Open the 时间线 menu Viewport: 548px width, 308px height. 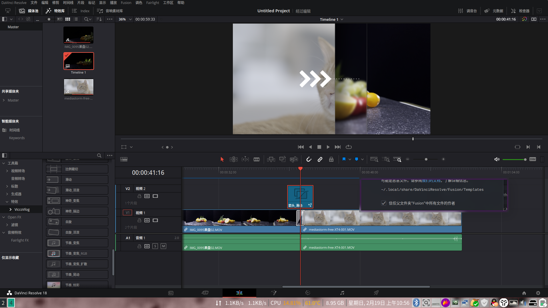pyautogui.click(x=68, y=3)
